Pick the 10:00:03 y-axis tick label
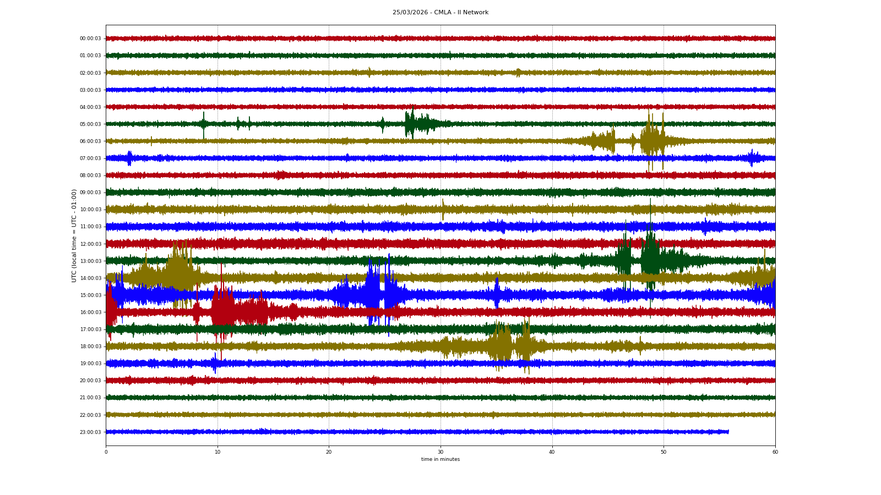Image resolution: width=881 pixels, height=495 pixels. tap(90, 210)
